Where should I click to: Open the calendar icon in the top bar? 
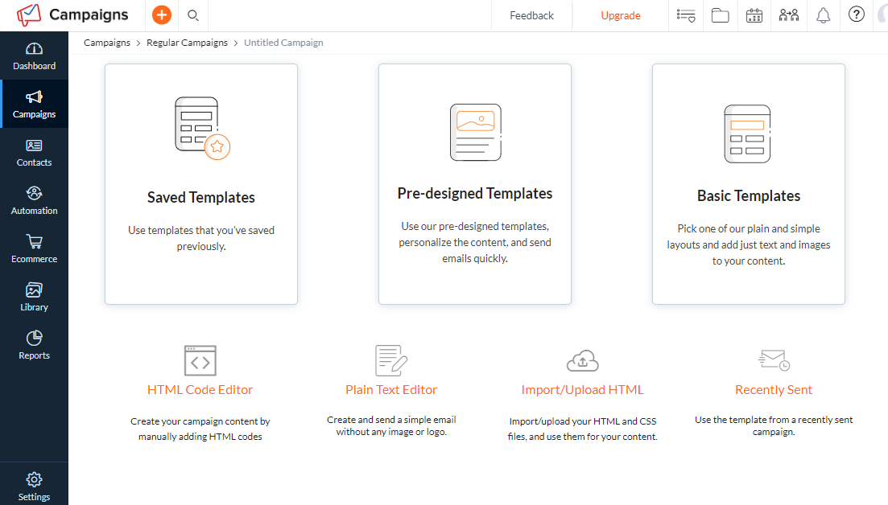(754, 14)
